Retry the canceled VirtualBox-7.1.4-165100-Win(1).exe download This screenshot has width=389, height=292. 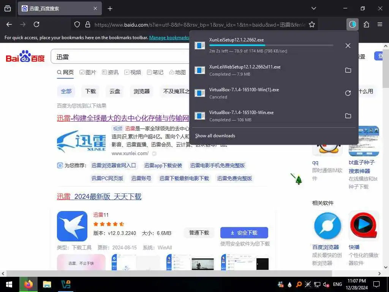348,93
